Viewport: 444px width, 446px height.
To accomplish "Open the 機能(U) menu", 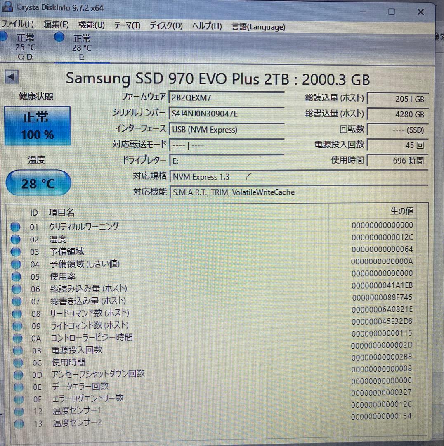I will tap(91, 25).
